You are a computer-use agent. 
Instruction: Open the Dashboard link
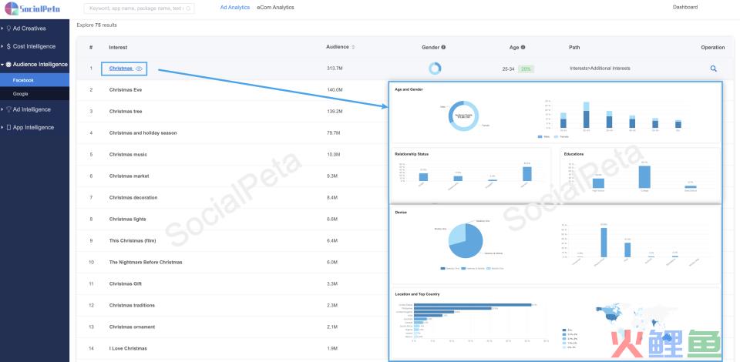coord(684,7)
